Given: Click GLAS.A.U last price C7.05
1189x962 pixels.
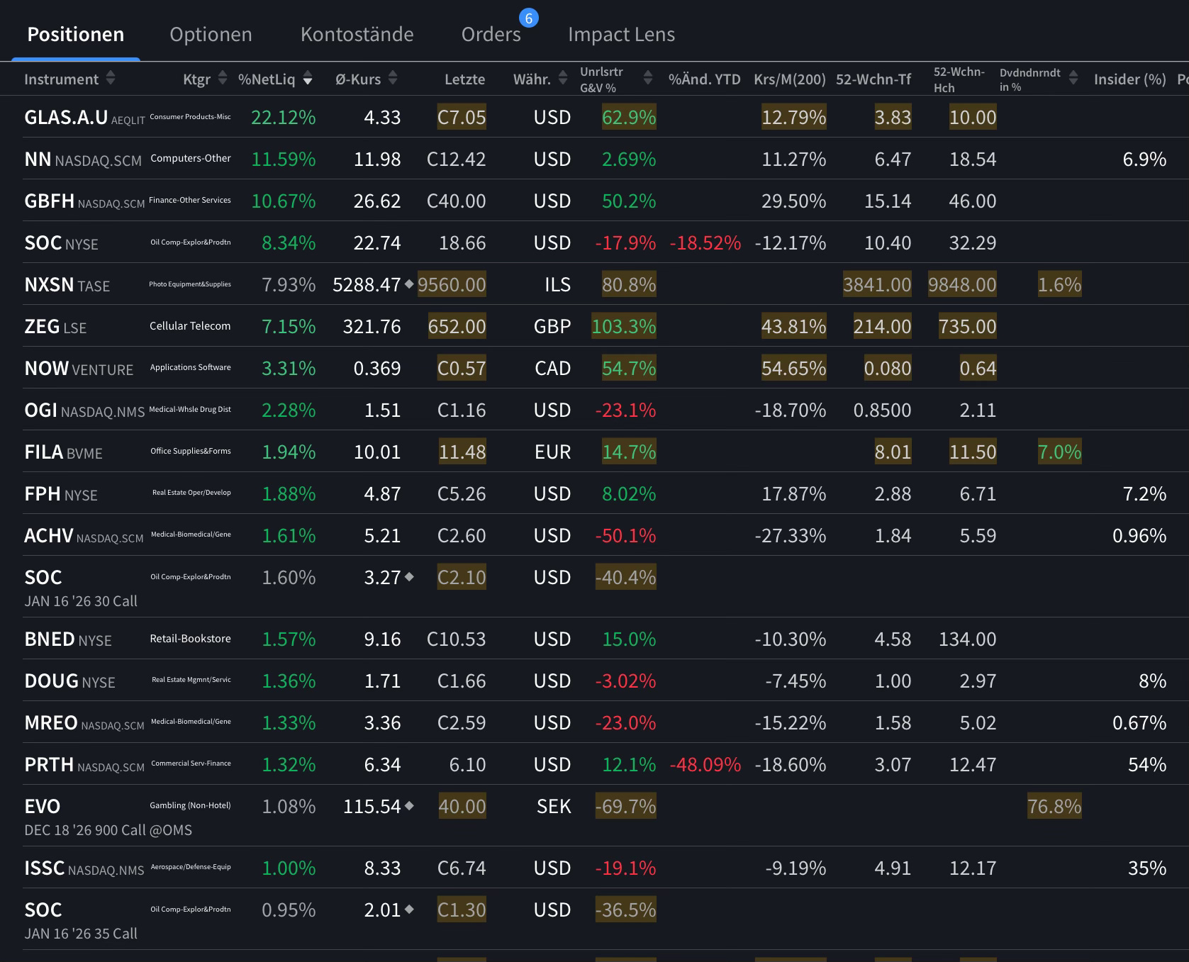Looking at the screenshot, I should click(x=462, y=117).
